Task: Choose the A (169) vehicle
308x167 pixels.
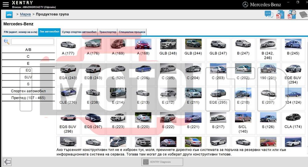Action: [118, 50]
